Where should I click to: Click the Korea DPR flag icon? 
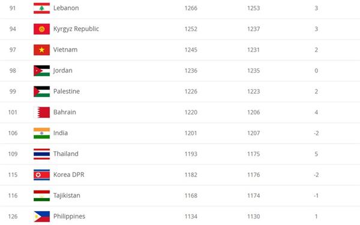41,175
